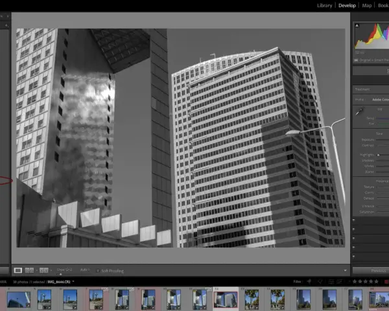The width and height of the screenshot is (389, 311).
Task: Click the Tint slider track
Action: coord(383,124)
